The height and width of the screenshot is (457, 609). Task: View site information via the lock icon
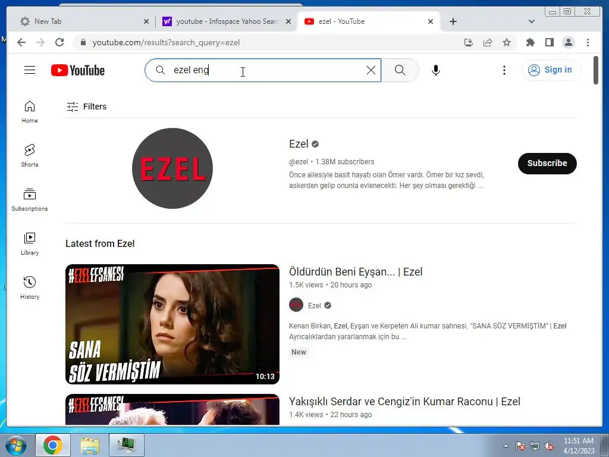pyautogui.click(x=83, y=42)
